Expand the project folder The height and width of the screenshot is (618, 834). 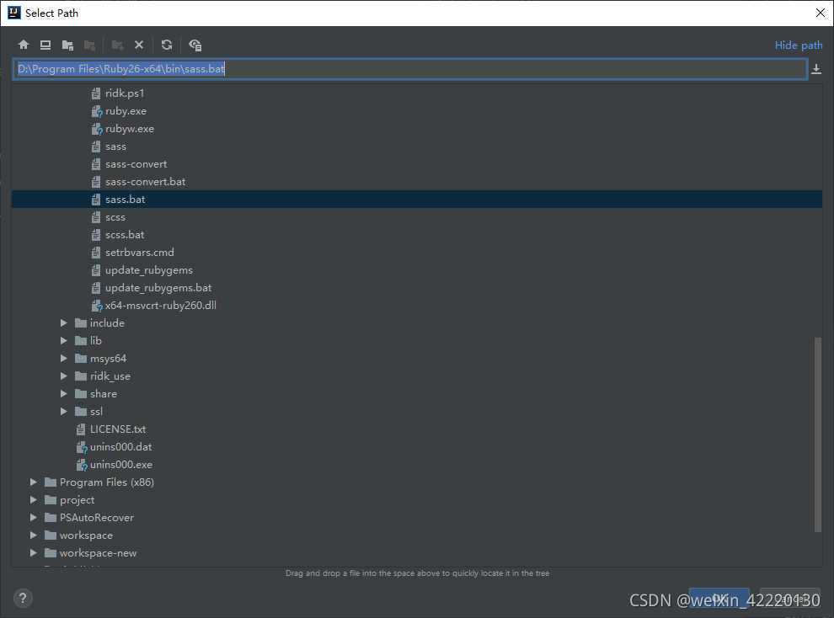pos(34,500)
